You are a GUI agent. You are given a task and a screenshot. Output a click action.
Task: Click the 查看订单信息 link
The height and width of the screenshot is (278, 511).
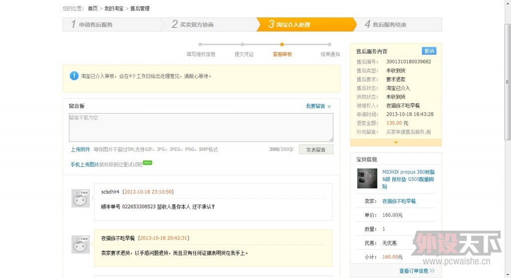click(417, 271)
